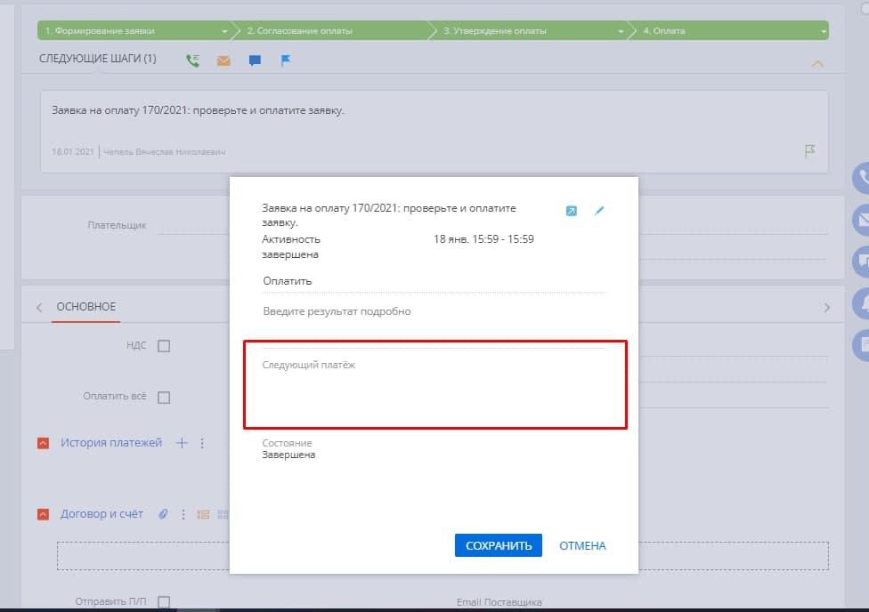Click the right arrow at the tabs end
This screenshot has width=869, height=612.
827,308
